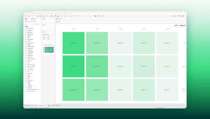Screen dimensions: 210x119
Task: Collapse the Data pane with the arrow
Action: click(40, 19)
